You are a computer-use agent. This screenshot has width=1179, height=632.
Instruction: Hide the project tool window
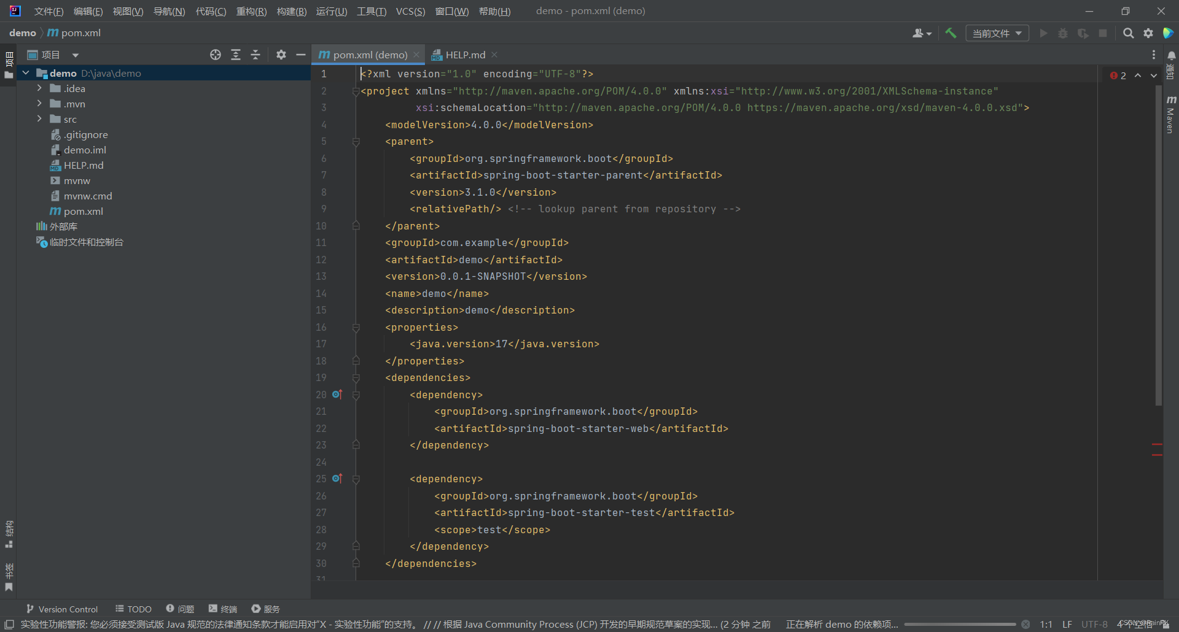coord(301,55)
